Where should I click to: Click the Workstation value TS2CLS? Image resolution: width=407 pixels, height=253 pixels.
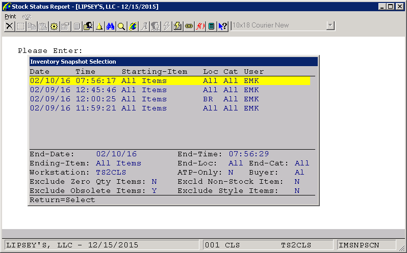[111, 173]
